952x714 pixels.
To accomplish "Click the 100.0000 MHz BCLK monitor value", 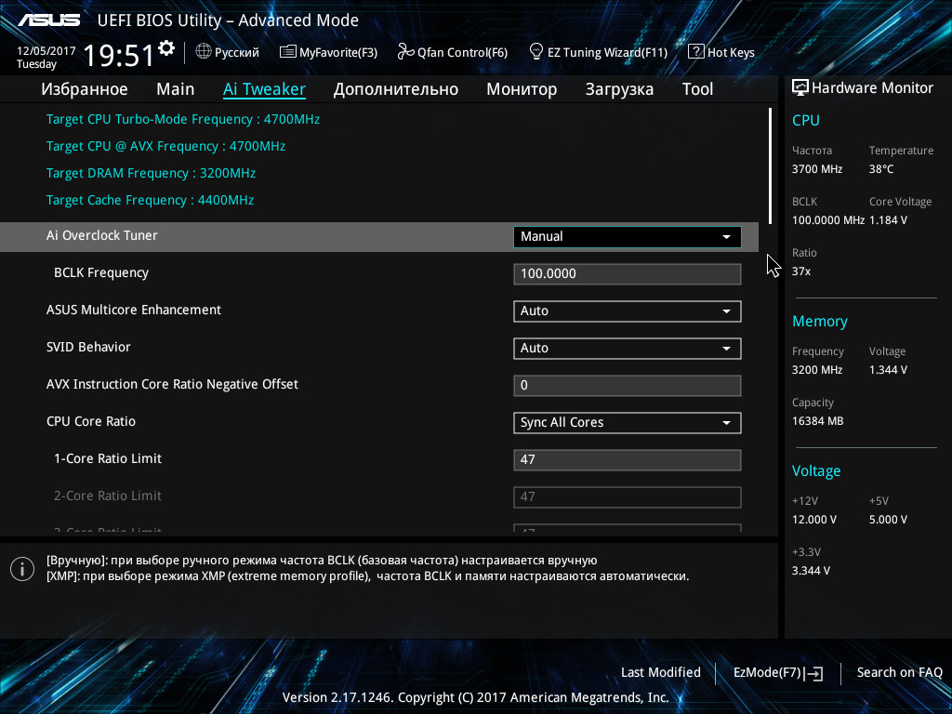I will pos(828,219).
